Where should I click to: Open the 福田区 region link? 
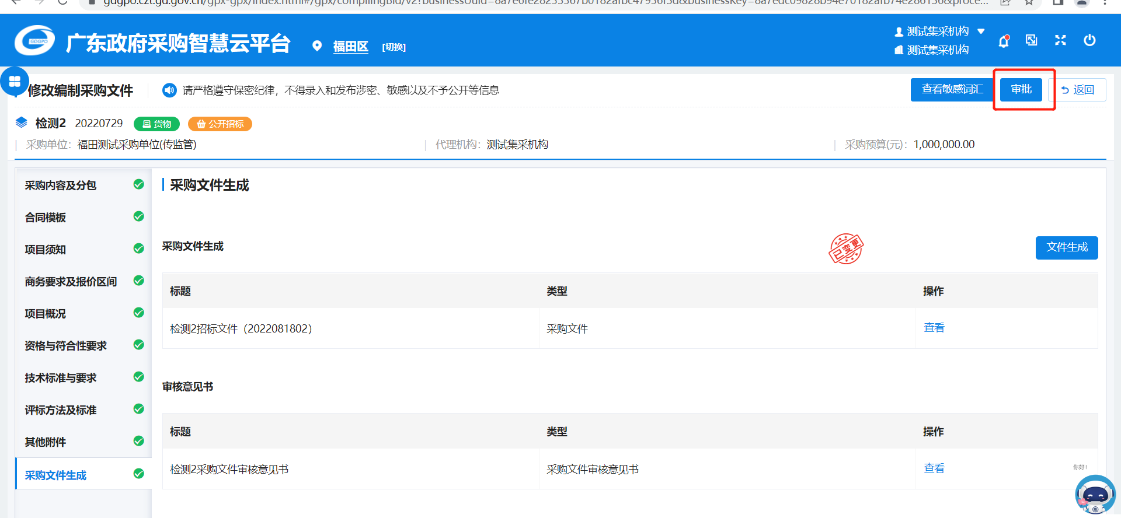(x=350, y=47)
